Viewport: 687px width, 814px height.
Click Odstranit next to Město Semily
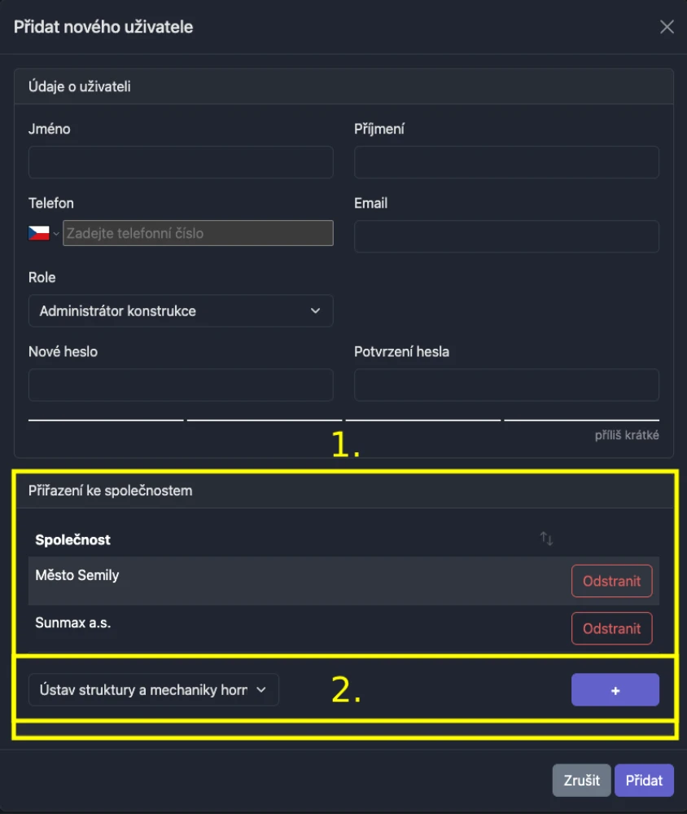[611, 581]
